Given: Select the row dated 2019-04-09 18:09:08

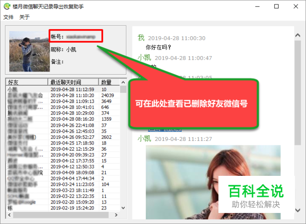Looking at the screenshot, I should pos(63,173).
